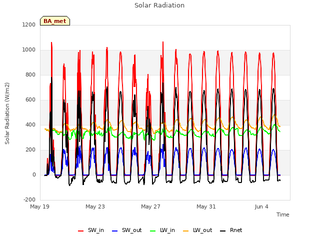Image resolution: width=320 pixels, height=240 pixels.
Task: Click the green LW_in legend swatch
Action: (152, 231)
